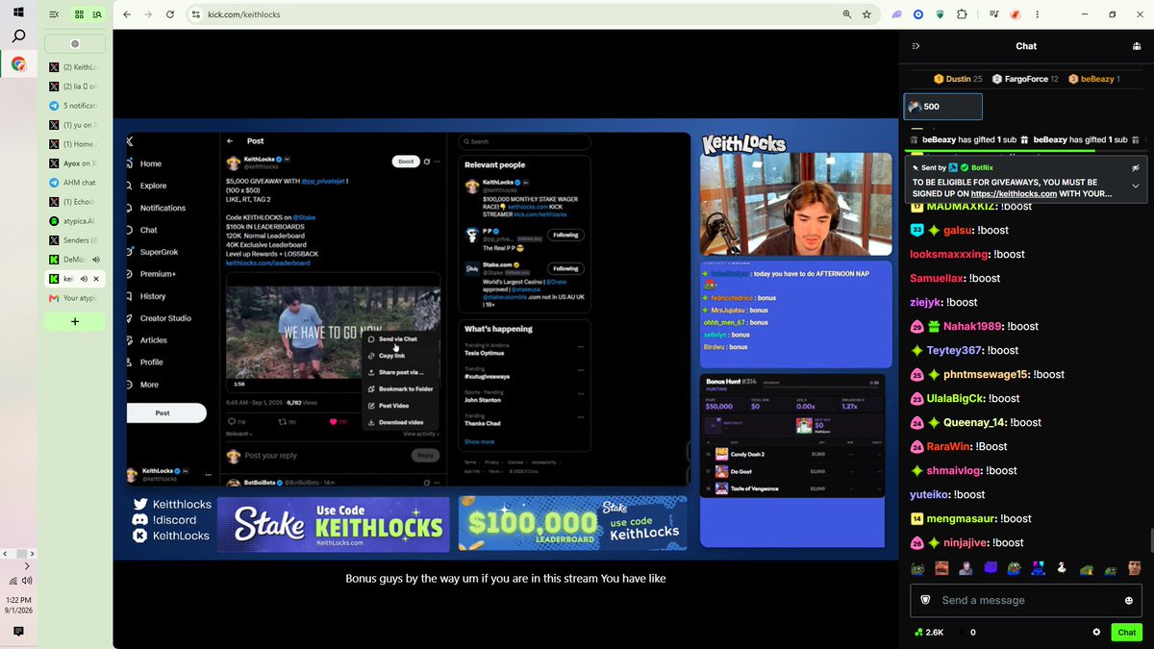Select the purple blob emote
The width and height of the screenshot is (1154, 649).
click(991, 568)
